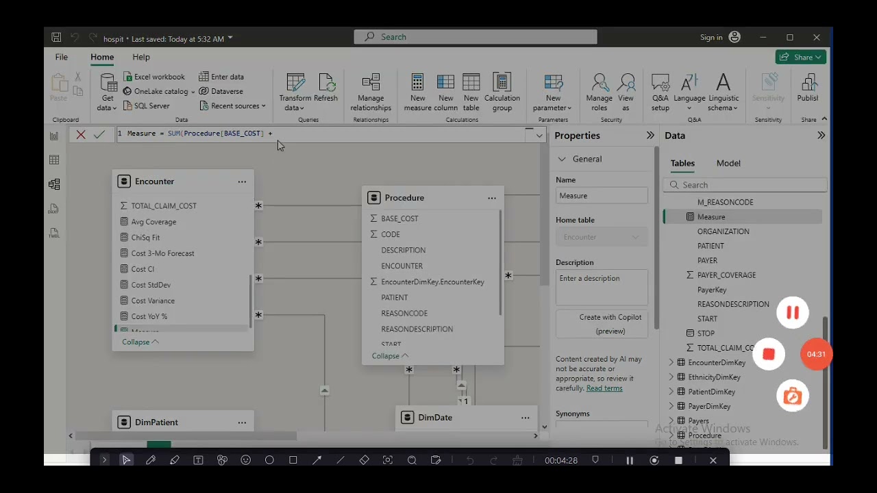
Task: Launch Q&A setup
Action: (x=660, y=92)
